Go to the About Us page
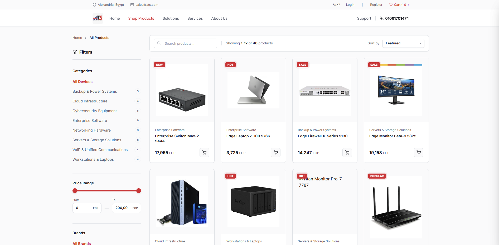 [x=219, y=18]
